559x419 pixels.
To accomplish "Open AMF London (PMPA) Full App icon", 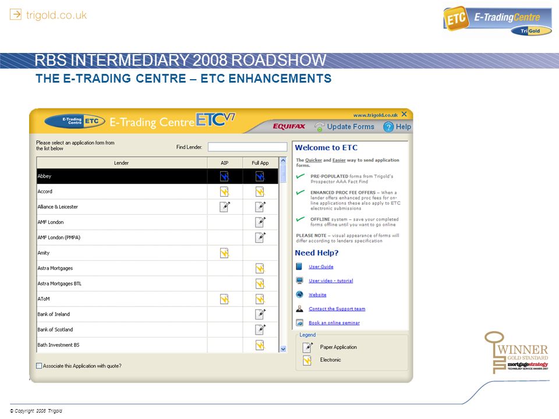I will coord(260,237).
